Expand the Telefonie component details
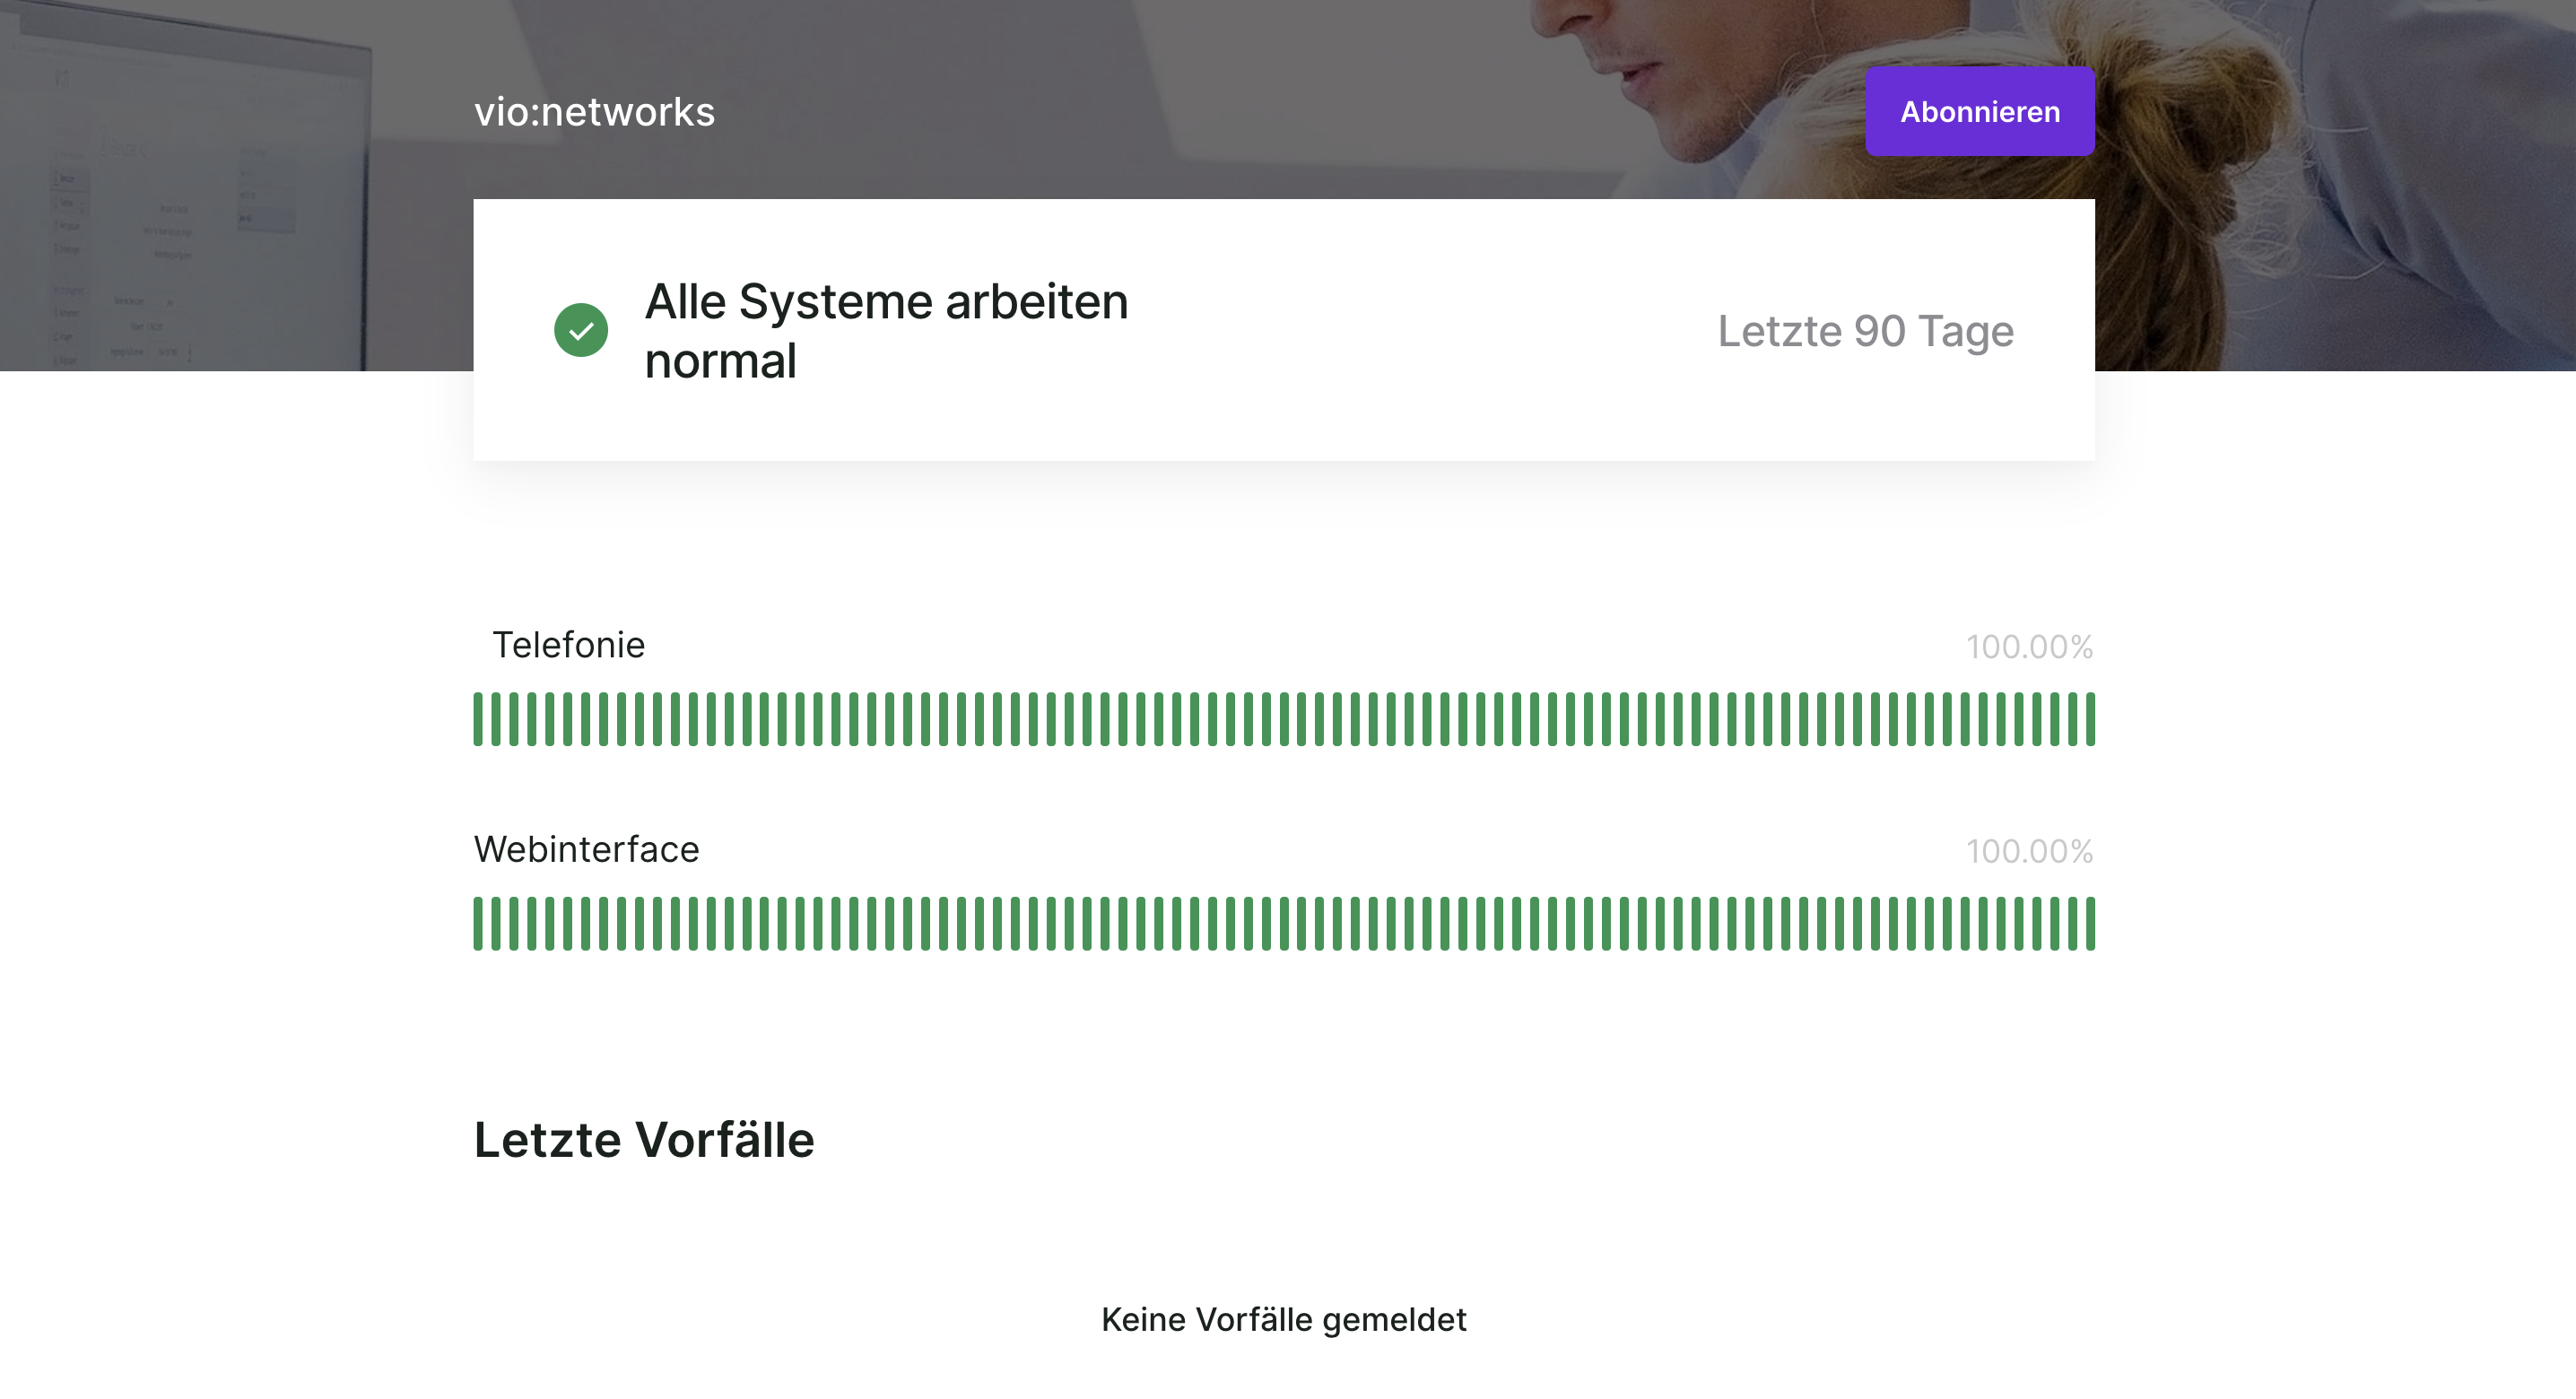The width and height of the screenshot is (2576, 1399). 568,645
